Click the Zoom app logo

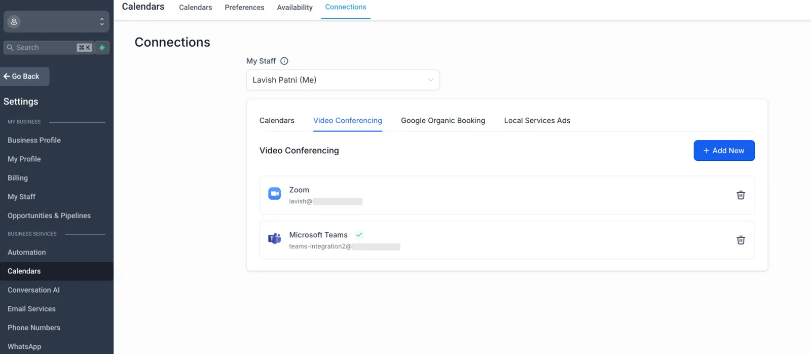[x=275, y=194]
